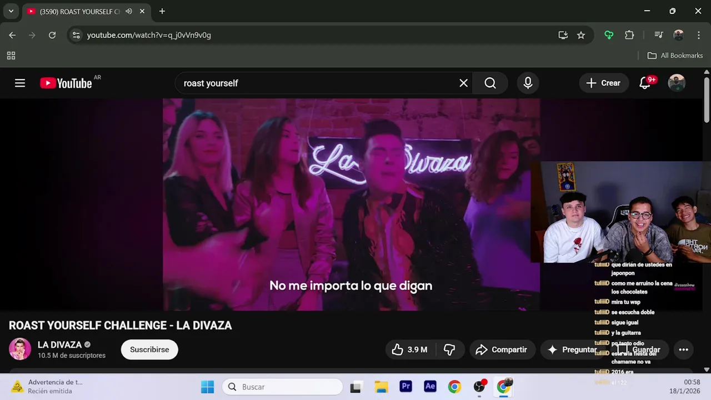Mute the tab via its speaker icon
Viewport: 711px width, 400px height.
click(x=129, y=11)
